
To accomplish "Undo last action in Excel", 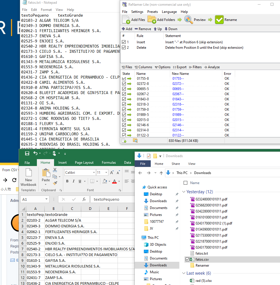I will 35,153.
